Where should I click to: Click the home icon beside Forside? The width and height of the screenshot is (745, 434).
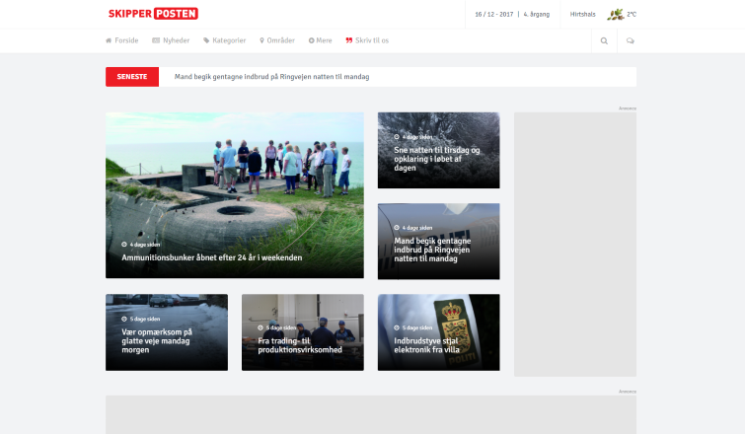tap(109, 40)
